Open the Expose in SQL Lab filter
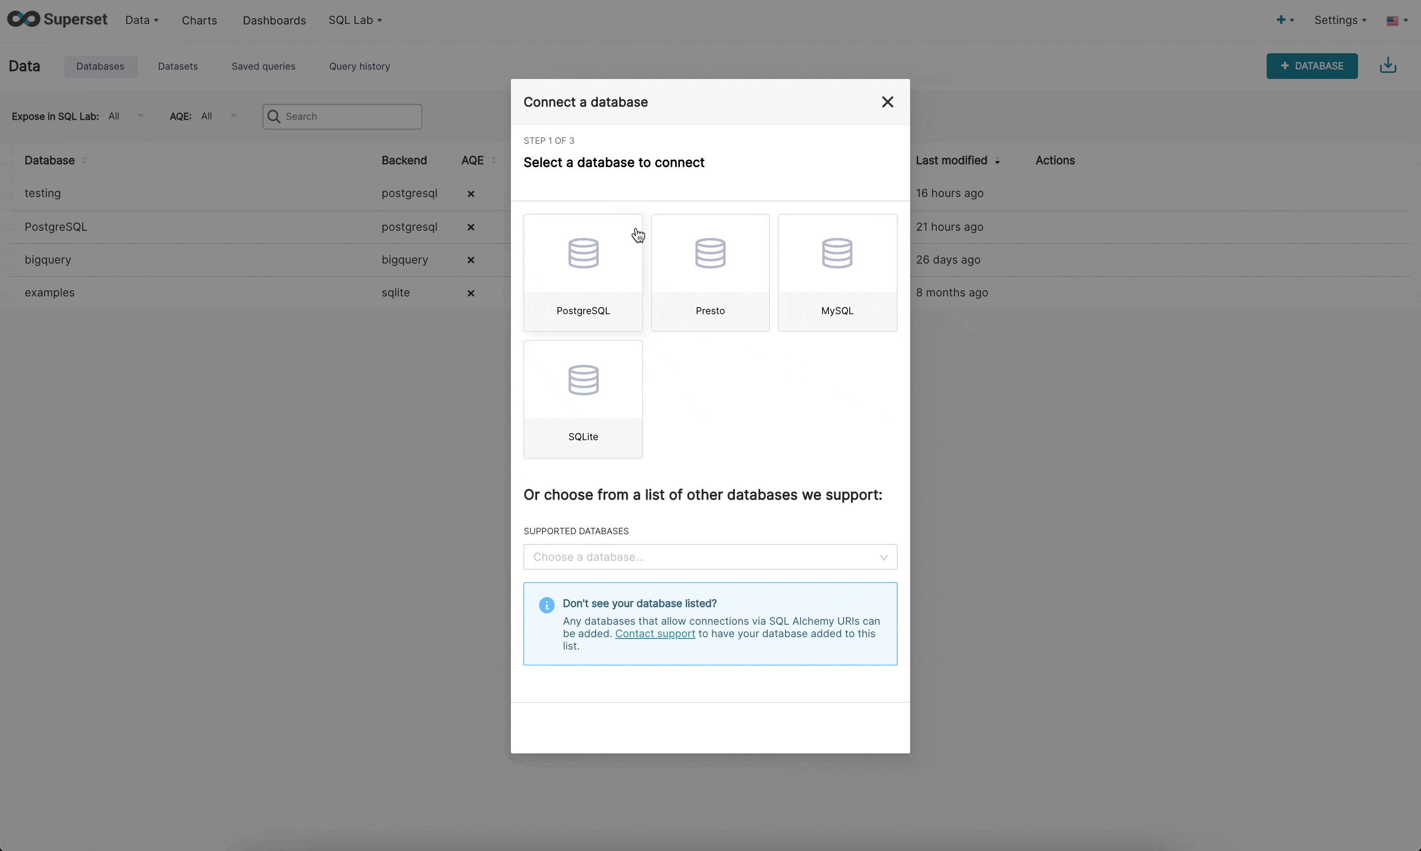 [x=126, y=116]
